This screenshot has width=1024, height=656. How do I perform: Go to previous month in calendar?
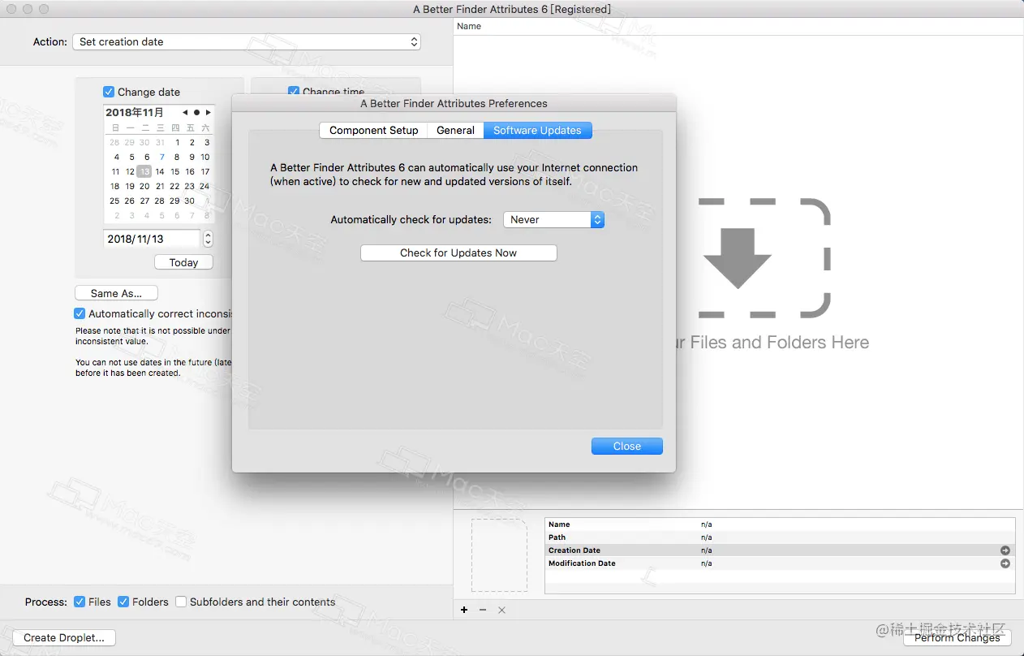click(x=185, y=113)
